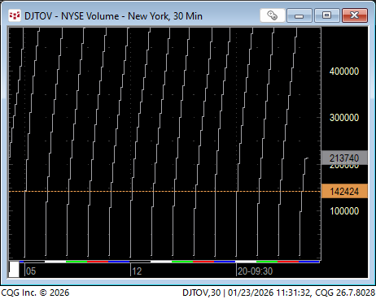Click the white box at time axis left
Image resolution: width=376 pixels, height=299 pixels.
pos(14,269)
